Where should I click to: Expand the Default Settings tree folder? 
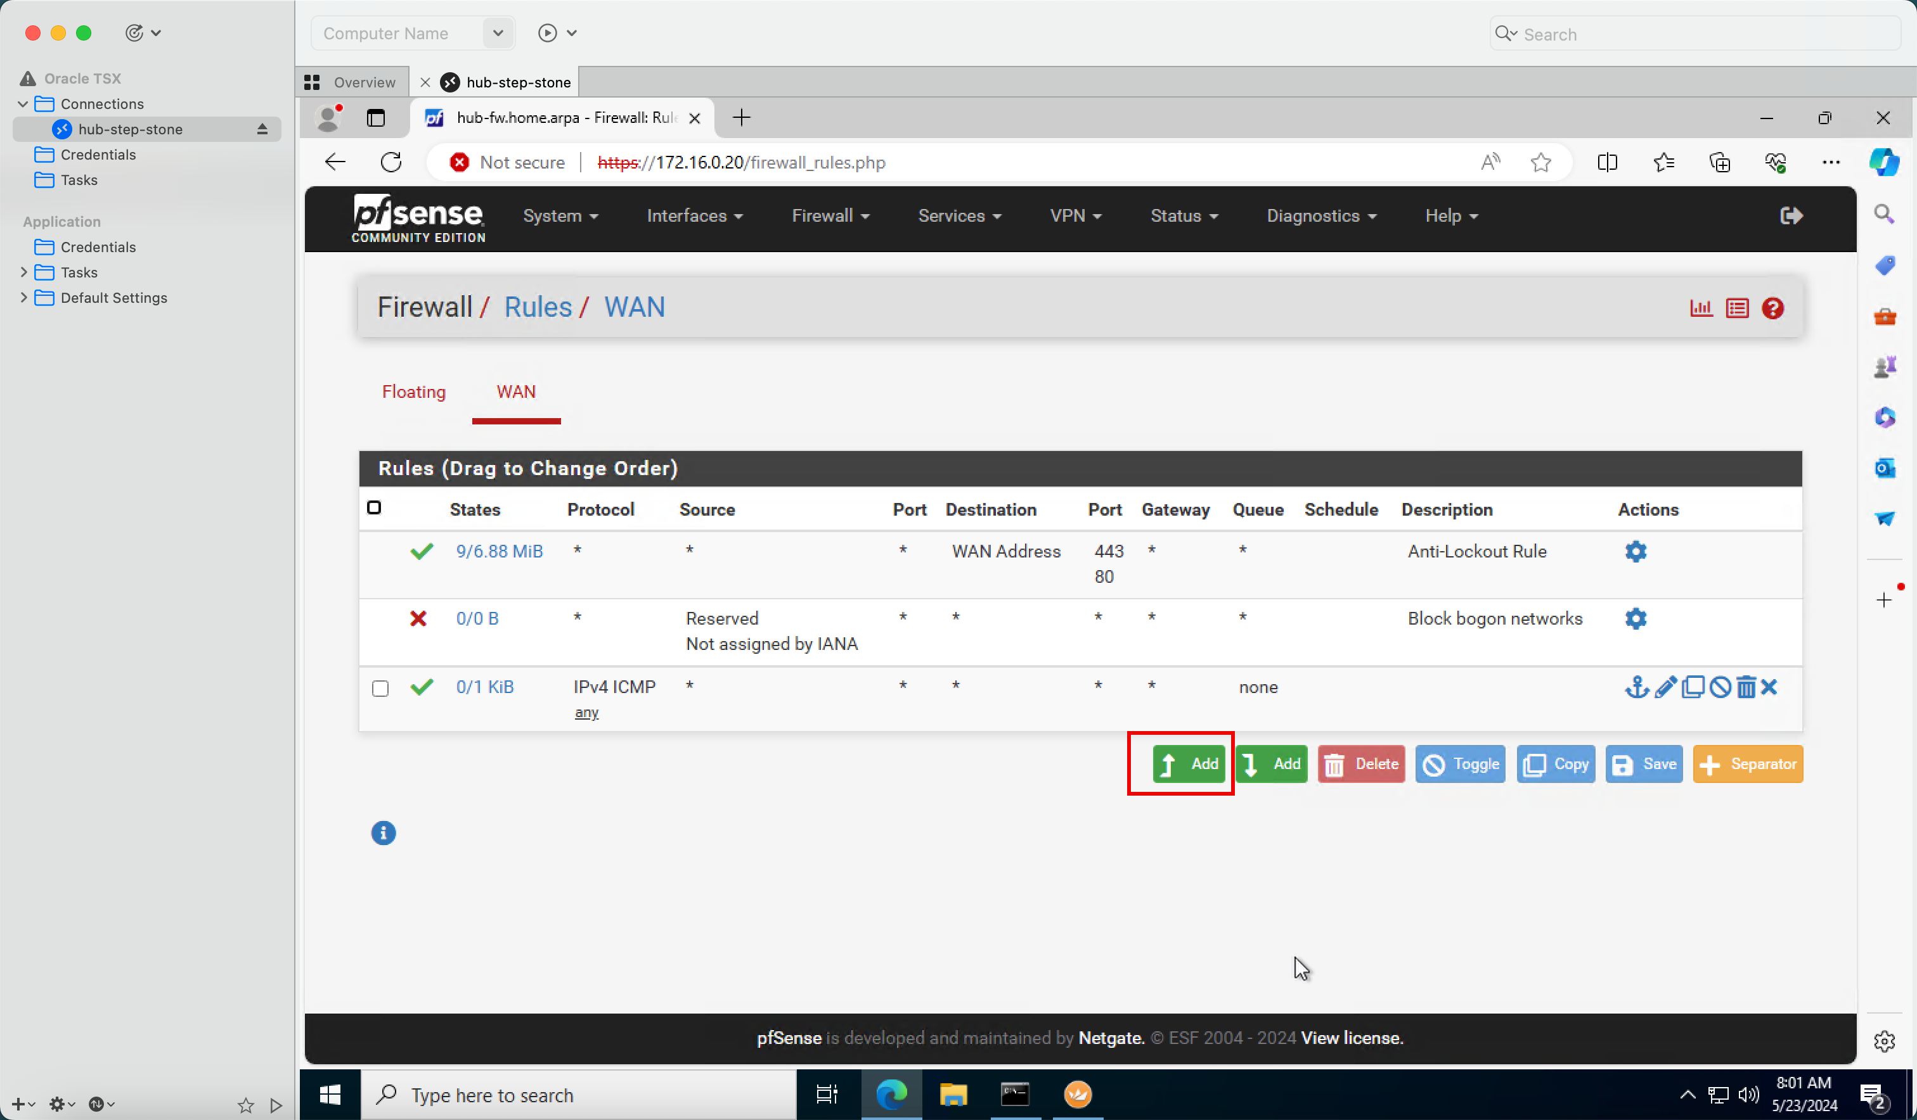coord(23,297)
